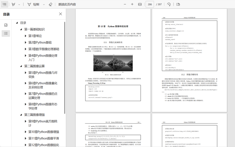Viewport: 235px width, 147px height.
Task: Click the outline panel vertical scrollbar
Action: pyautogui.click(x=65, y=68)
